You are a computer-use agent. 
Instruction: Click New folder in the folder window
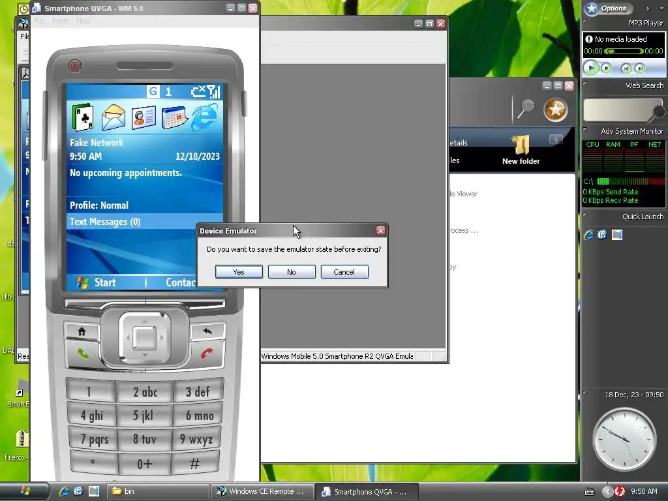[x=521, y=150]
